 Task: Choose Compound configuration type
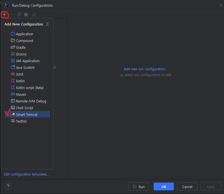[x=27, y=41]
